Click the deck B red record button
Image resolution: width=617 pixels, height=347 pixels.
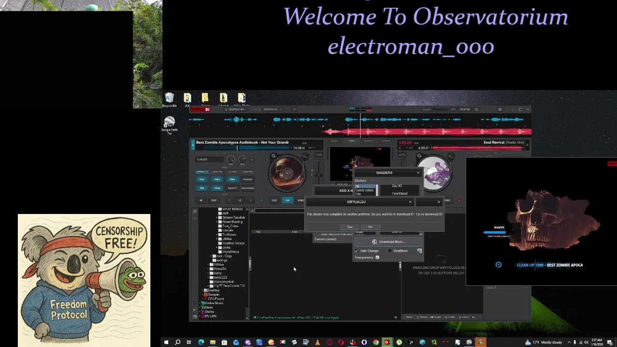(x=459, y=200)
